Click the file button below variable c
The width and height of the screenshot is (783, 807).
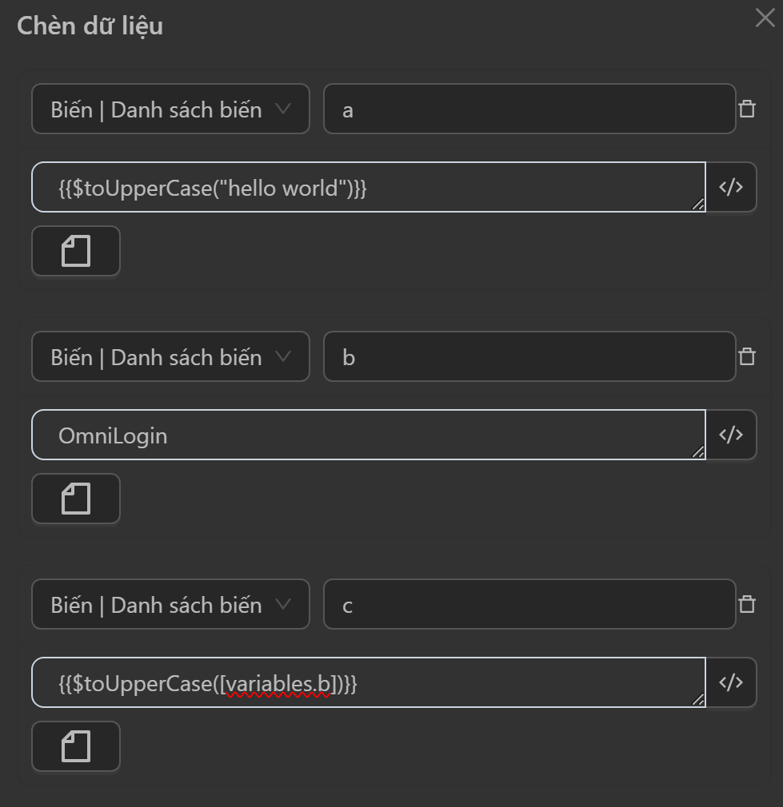(x=76, y=746)
